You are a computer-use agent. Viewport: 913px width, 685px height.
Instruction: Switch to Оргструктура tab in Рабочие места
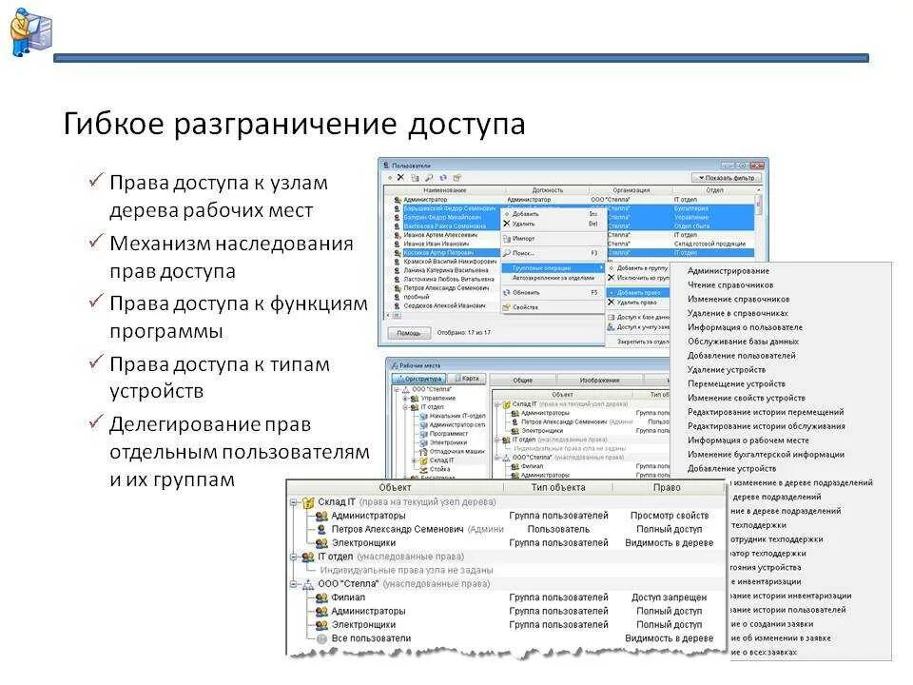(x=418, y=379)
